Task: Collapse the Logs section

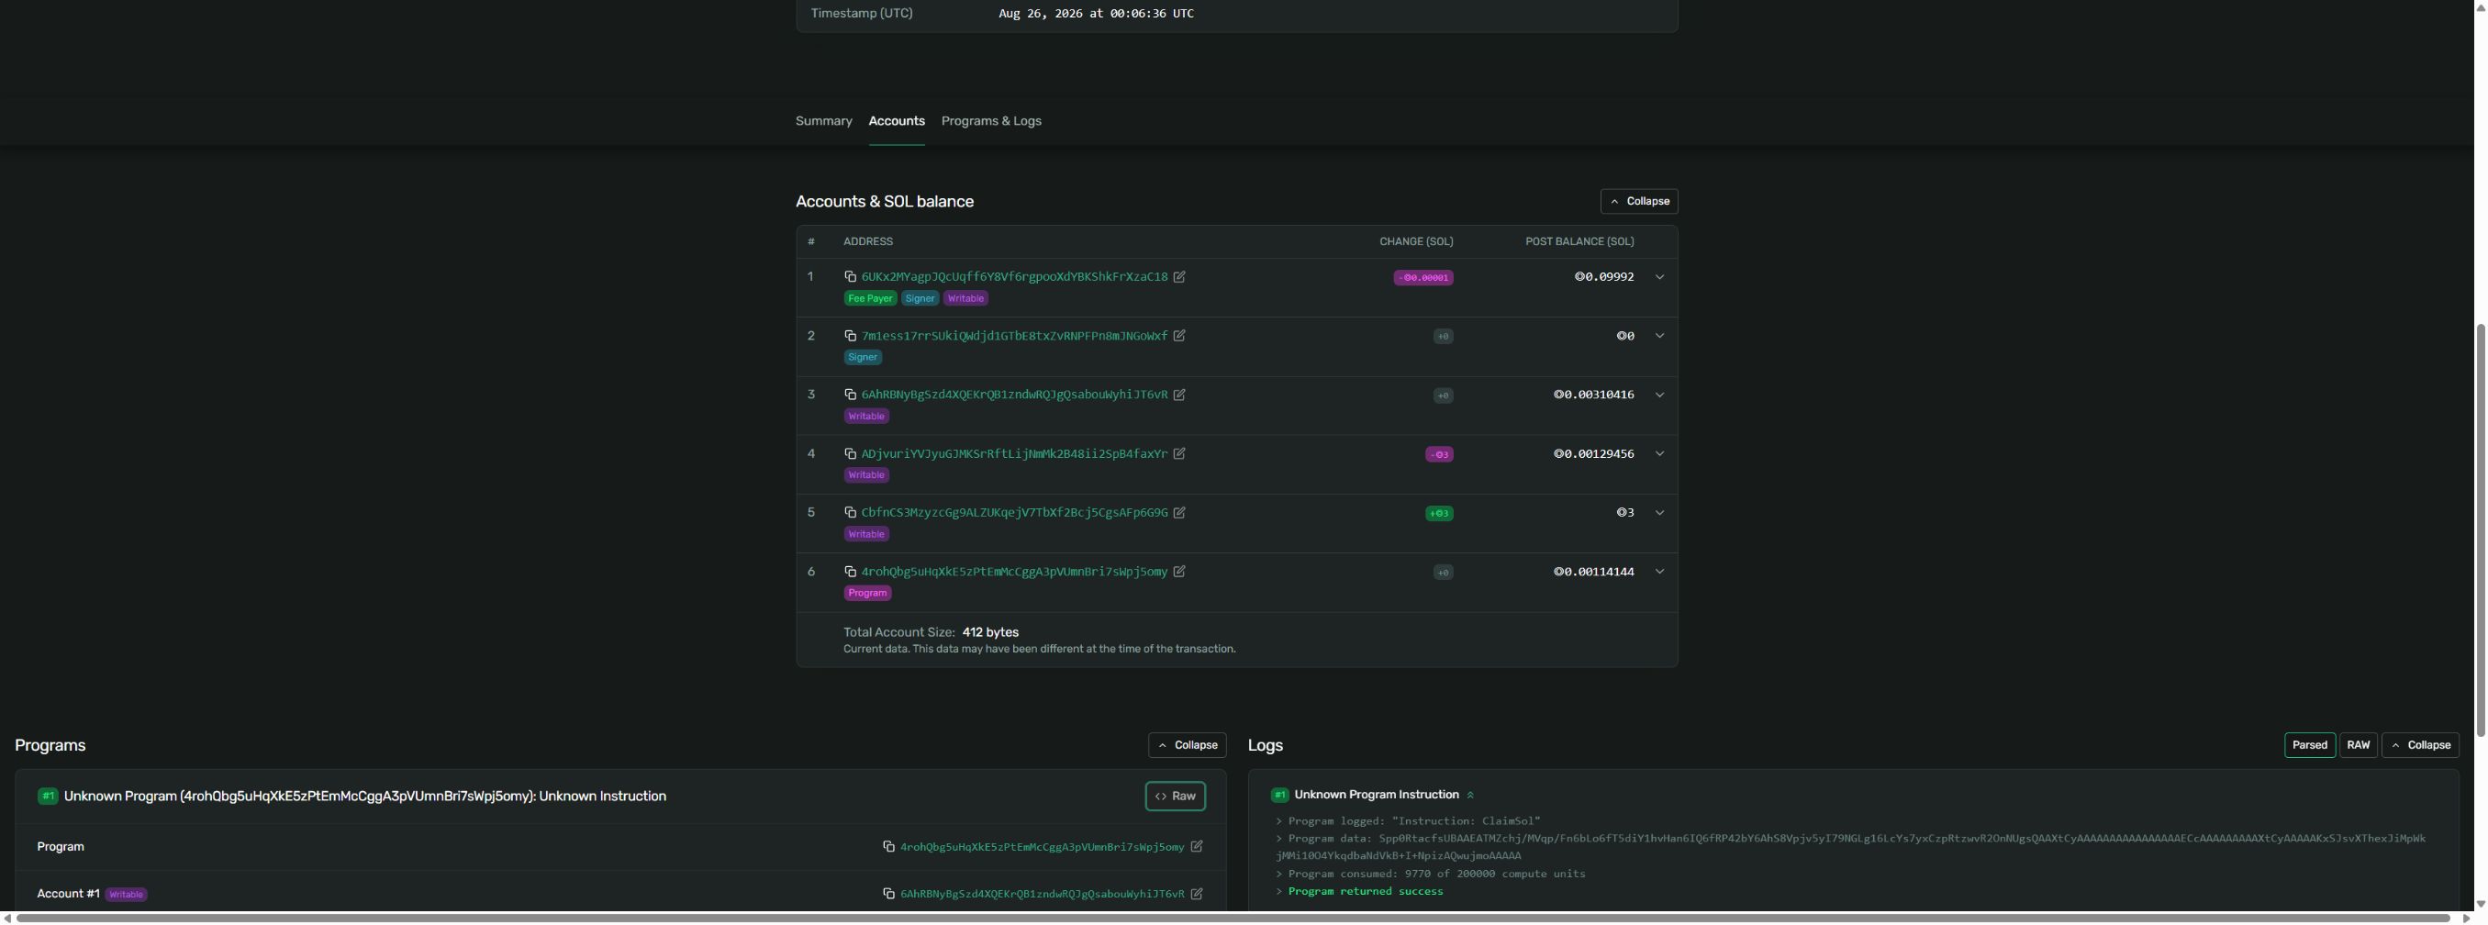Action: pyautogui.click(x=2419, y=745)
